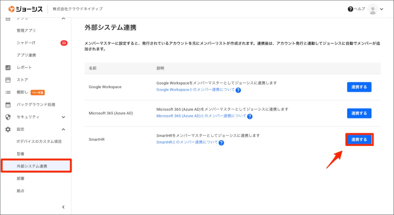
Task: Open ITデバイスのカスタム項目 settings item
Action: tap(39, 141)
